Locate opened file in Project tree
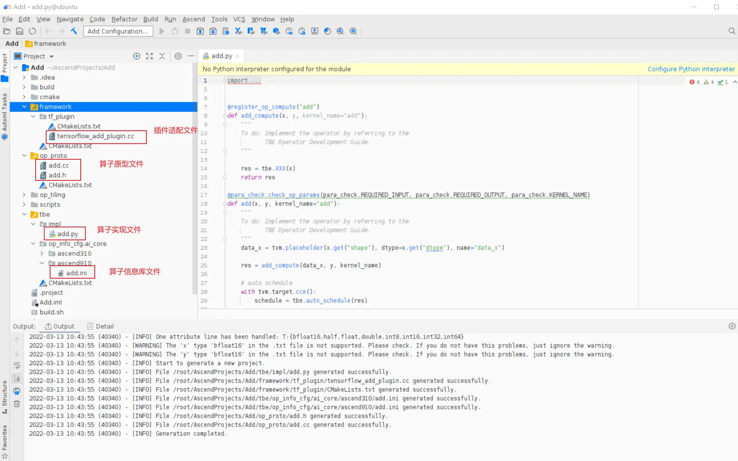The width and height of the screenshot is (738, 461). [x=137, y=56]
